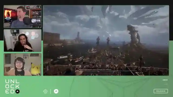Click the yellow Pikachu plush
Image resolution: width=173 pixels, height=97 pixels.
35,70
